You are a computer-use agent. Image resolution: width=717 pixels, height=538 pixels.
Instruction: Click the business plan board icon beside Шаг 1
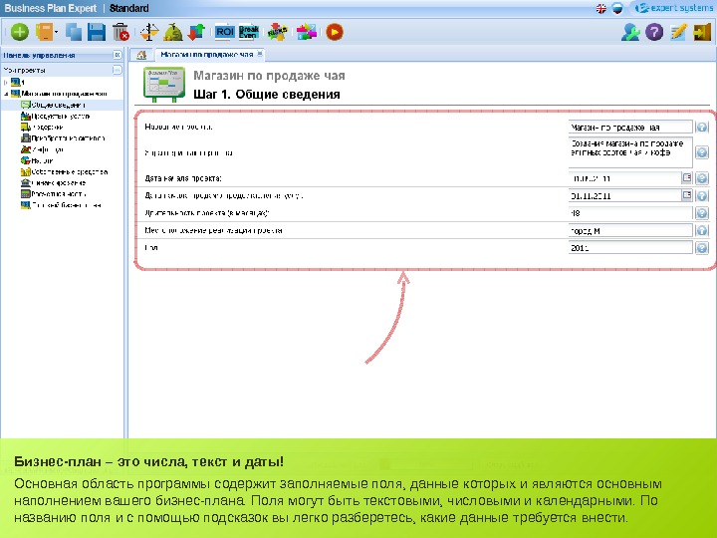coord(164,85)
